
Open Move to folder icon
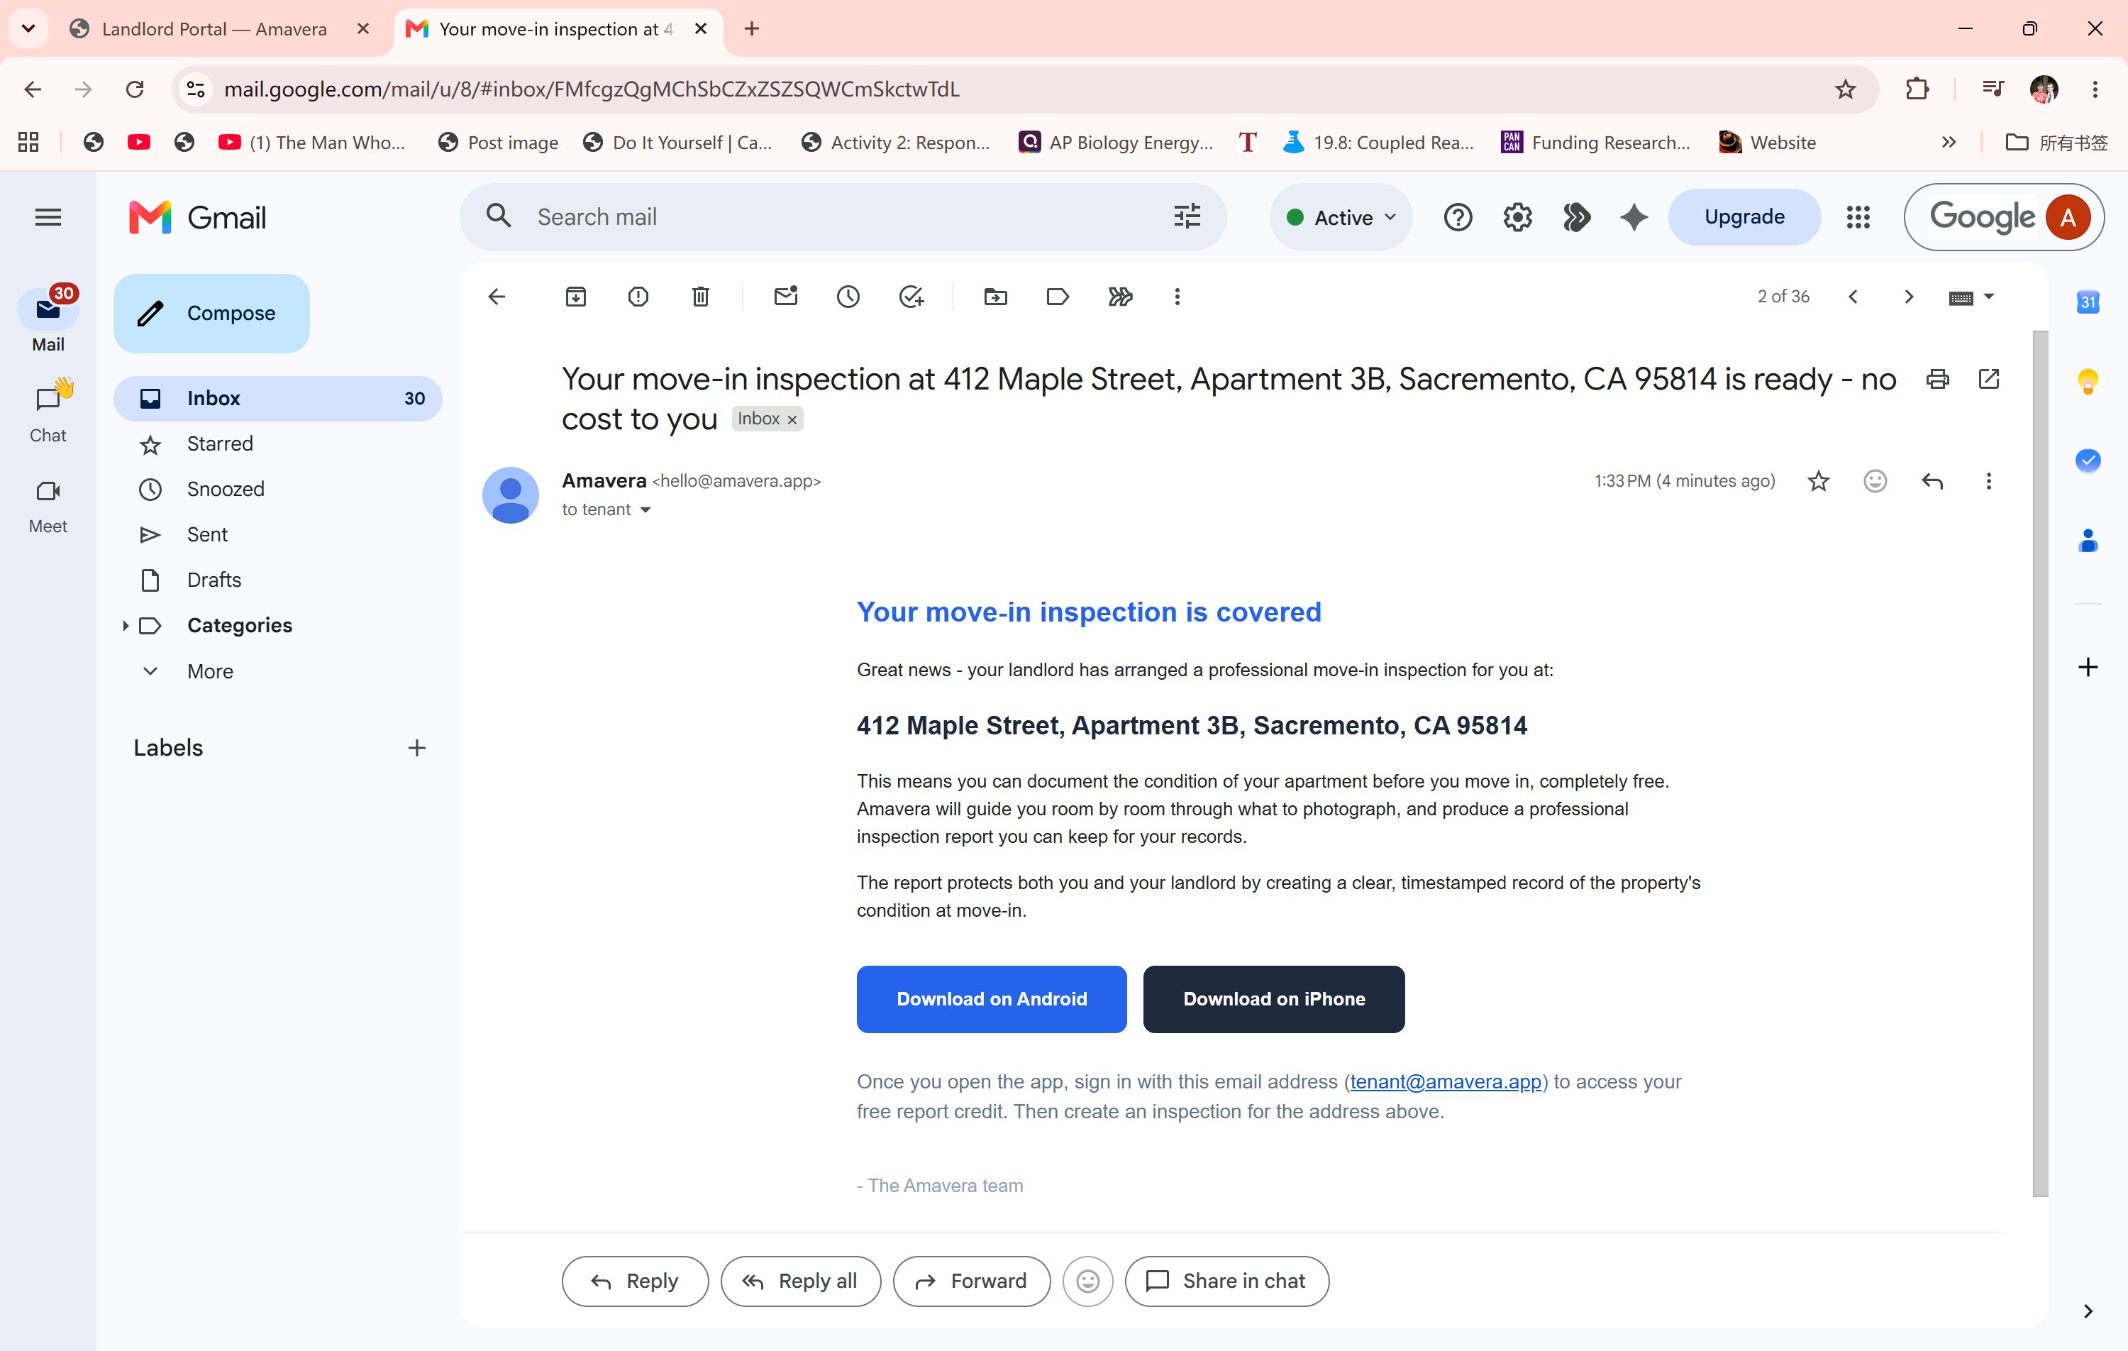coord(996,297)
